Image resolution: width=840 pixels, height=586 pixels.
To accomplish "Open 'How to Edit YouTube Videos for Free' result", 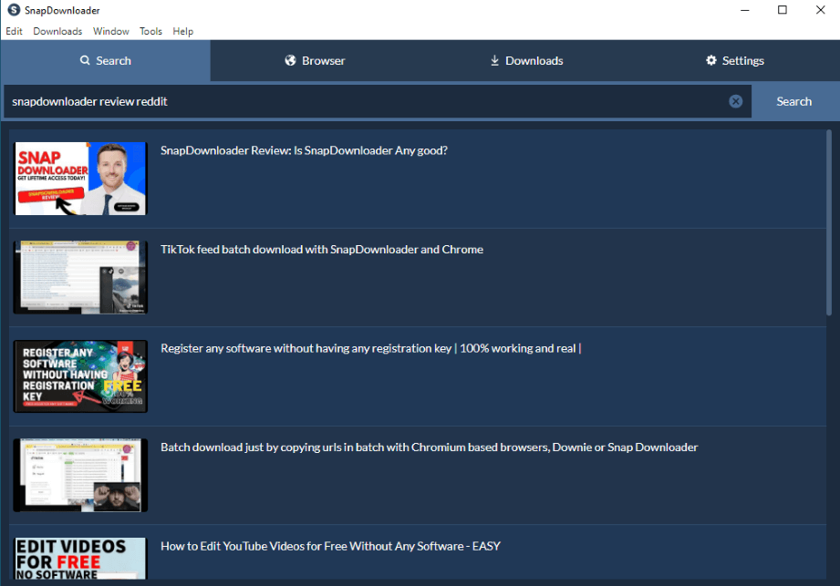I will pyautogui.click(x=330, y=547).
